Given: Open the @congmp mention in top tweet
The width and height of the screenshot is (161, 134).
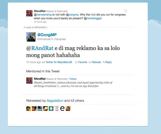Looking at the screenshot, I should point(72,15).
